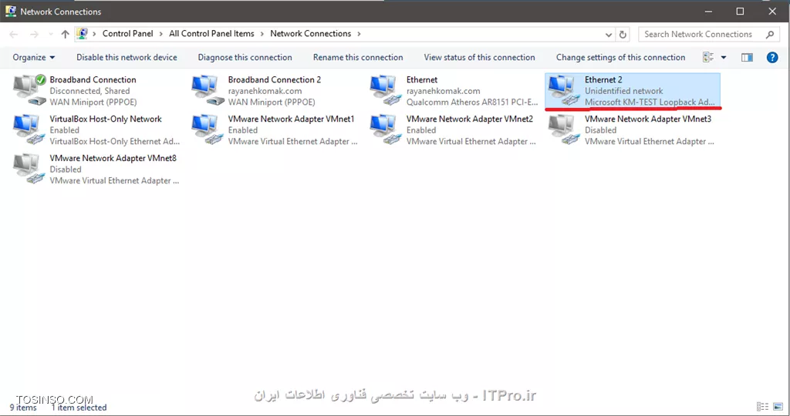Click the 'Unidentified network' status text
Image resolution: width=790 pixels, height=416 pixels.
coord(623,91)
